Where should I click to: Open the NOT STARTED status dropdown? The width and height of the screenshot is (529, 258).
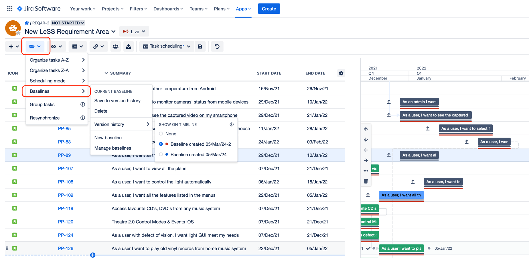pyautogui.click(x=68, y=23)
